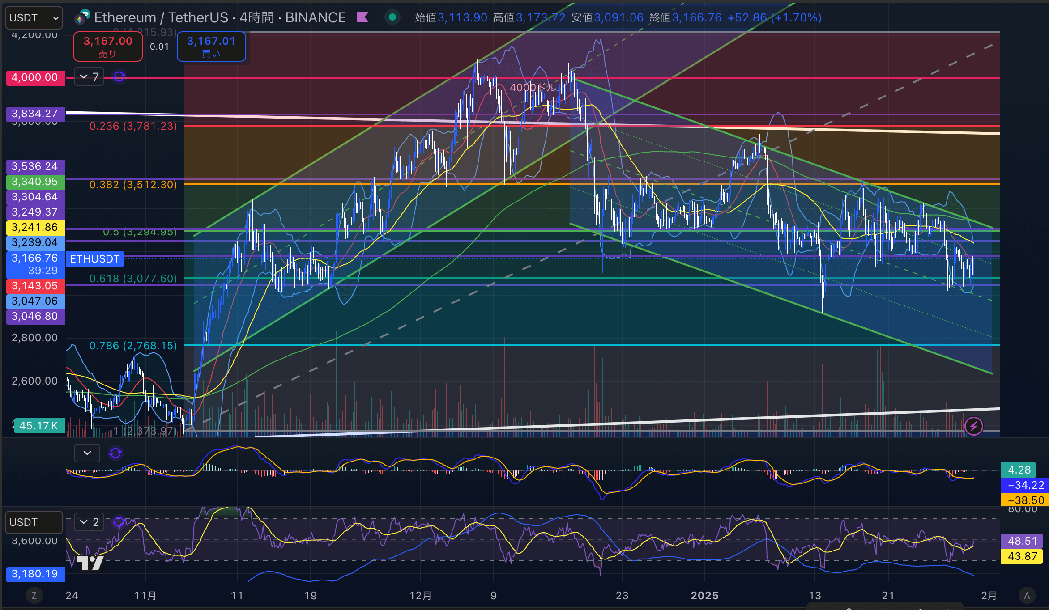
Task: Click the 3,536.24 price axis label
Action: point(35,167)
